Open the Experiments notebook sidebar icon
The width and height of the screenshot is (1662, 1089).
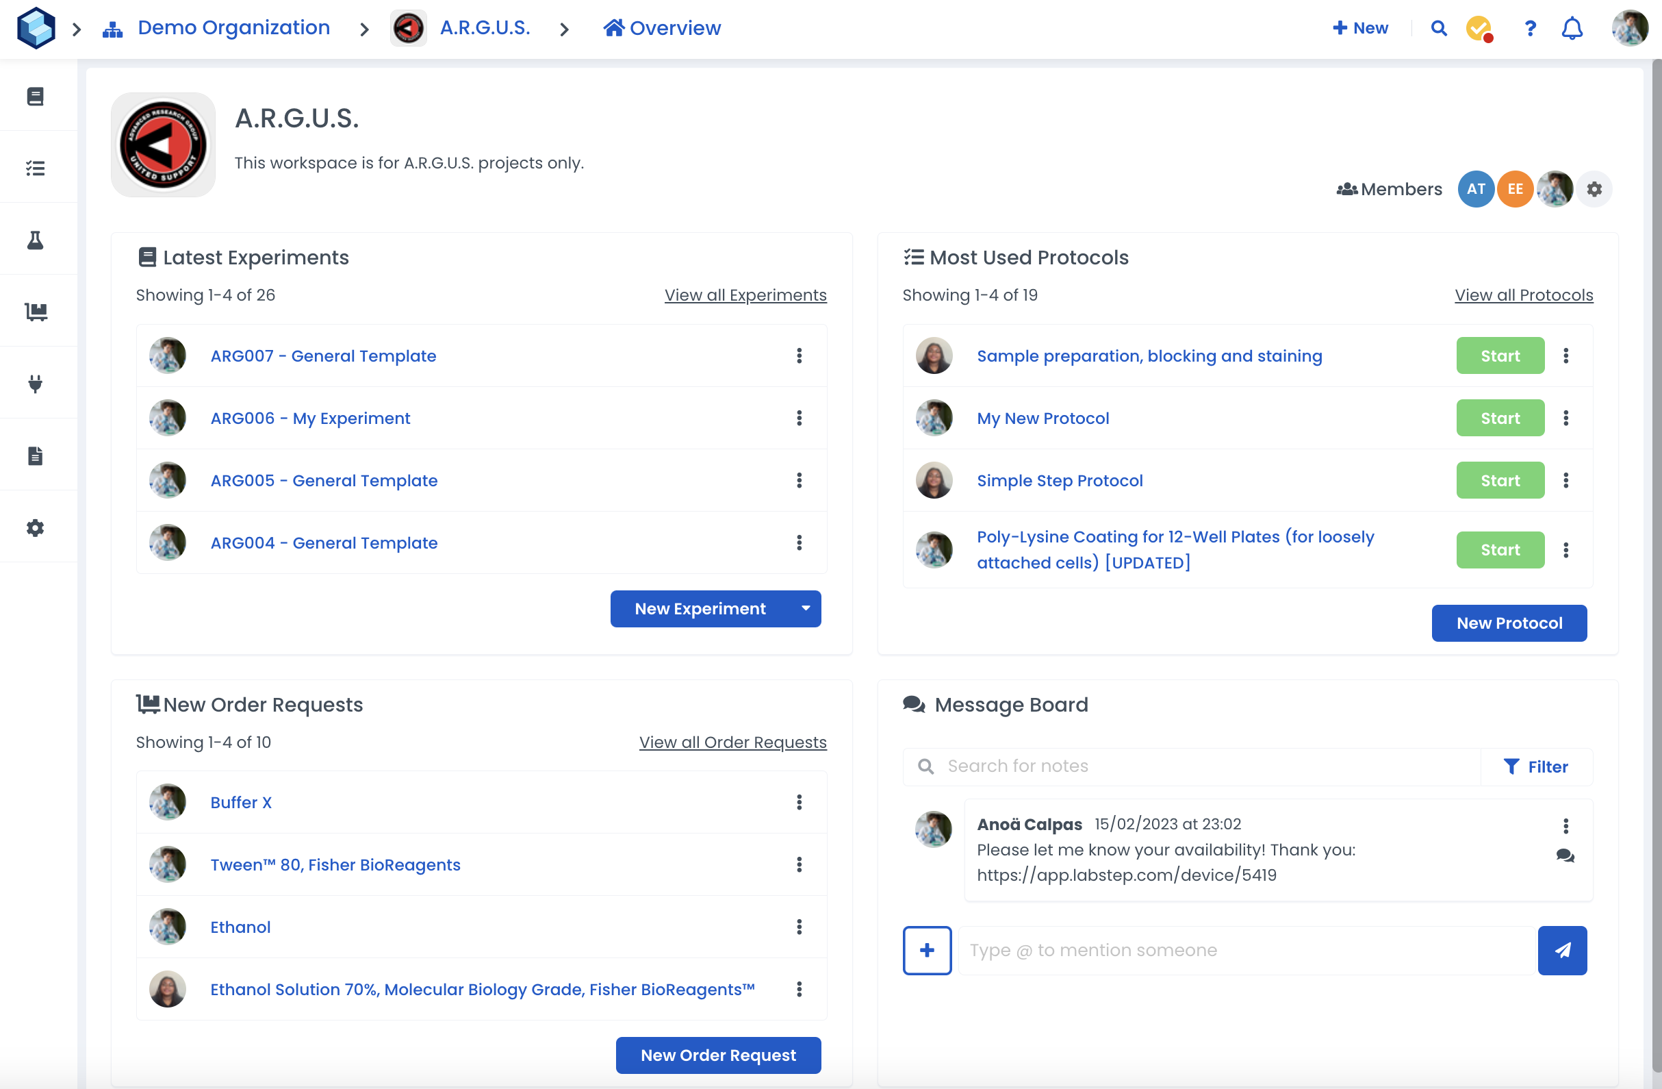[36, 96]
